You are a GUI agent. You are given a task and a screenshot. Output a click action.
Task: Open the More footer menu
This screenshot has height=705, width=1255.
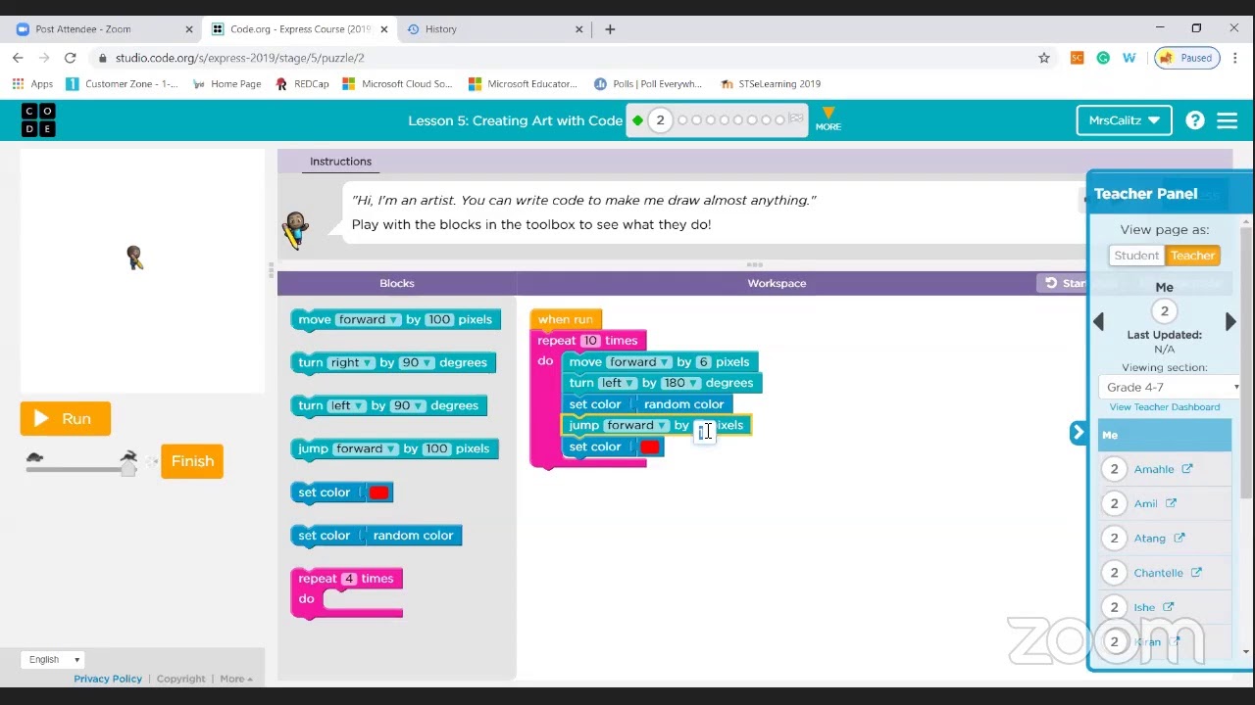pyautogui.click(x=236, y=679)
